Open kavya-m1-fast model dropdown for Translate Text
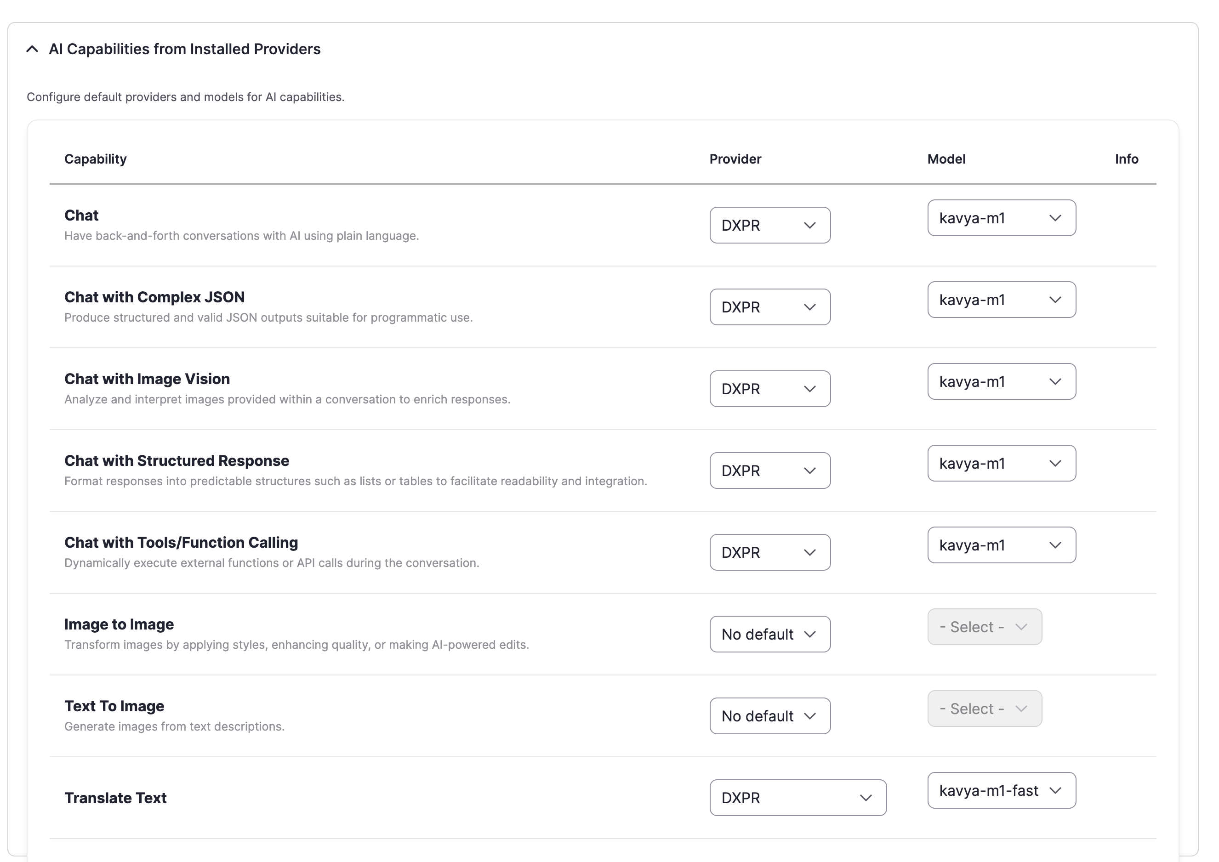The width and height of the screenshot is (1219, 862). pyautogui.click(x=1001, y=790)
